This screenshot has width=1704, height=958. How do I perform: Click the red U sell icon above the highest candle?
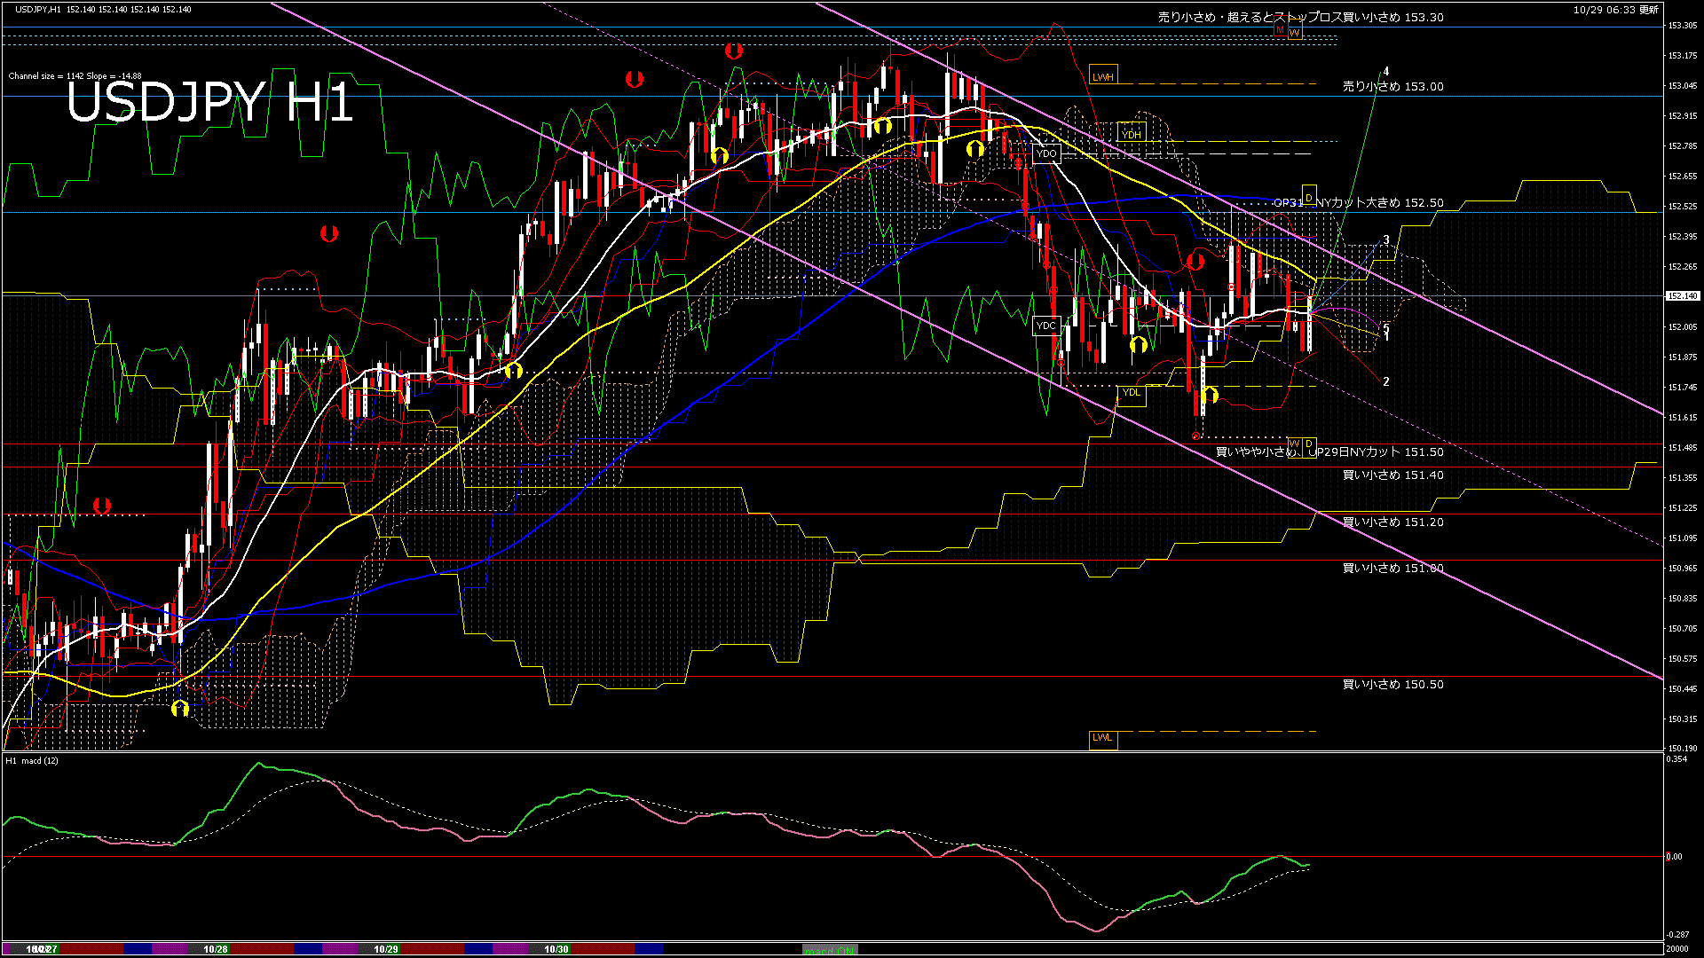734,51
